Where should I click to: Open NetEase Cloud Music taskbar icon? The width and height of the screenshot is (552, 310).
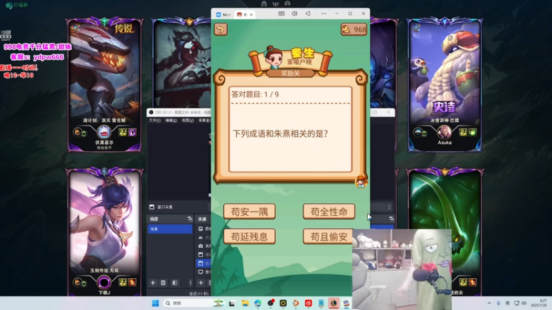(308, 303)
